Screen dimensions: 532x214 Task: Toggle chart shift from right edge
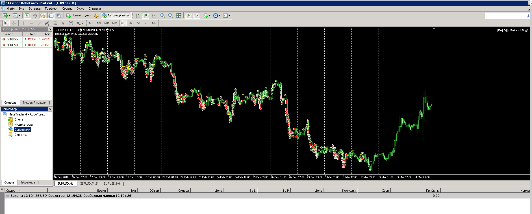click(196, 16)
